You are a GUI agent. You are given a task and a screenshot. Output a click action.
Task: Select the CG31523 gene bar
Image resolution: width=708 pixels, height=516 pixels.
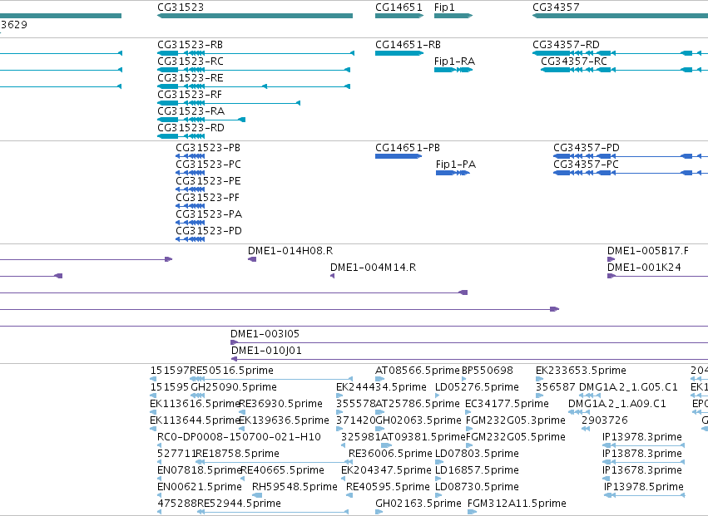pyautogui.click(x=255, y=16)
